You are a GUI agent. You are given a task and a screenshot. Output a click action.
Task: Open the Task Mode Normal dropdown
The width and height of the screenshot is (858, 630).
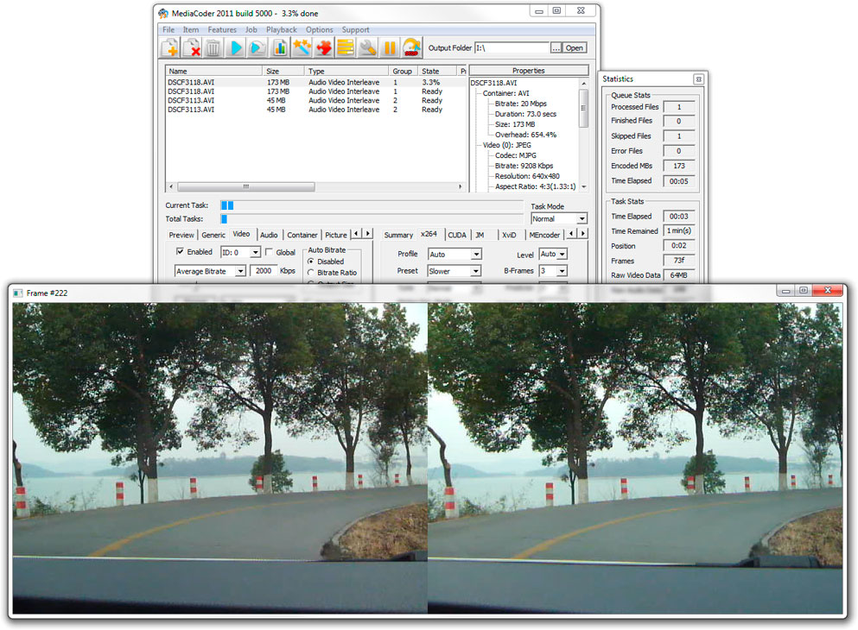582,218
